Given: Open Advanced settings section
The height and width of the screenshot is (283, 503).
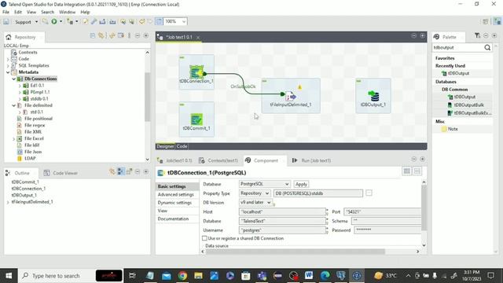Looking at the screenshot, I should [x=176, y=194].
